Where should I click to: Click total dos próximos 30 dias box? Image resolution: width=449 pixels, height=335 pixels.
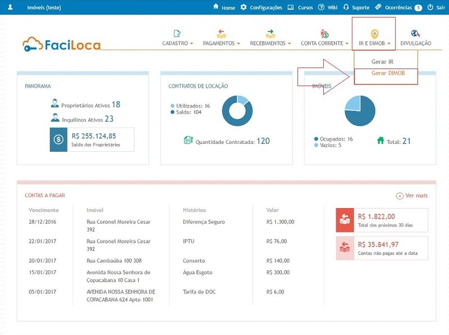[x=382, y=220]
